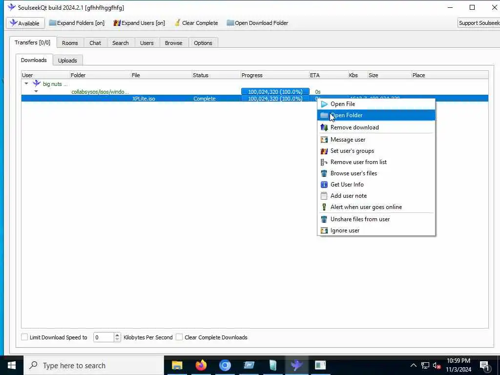This screenshot has width=500, height=375.
Task: Open the Uploads sub-tab
Action: [67, 60]
